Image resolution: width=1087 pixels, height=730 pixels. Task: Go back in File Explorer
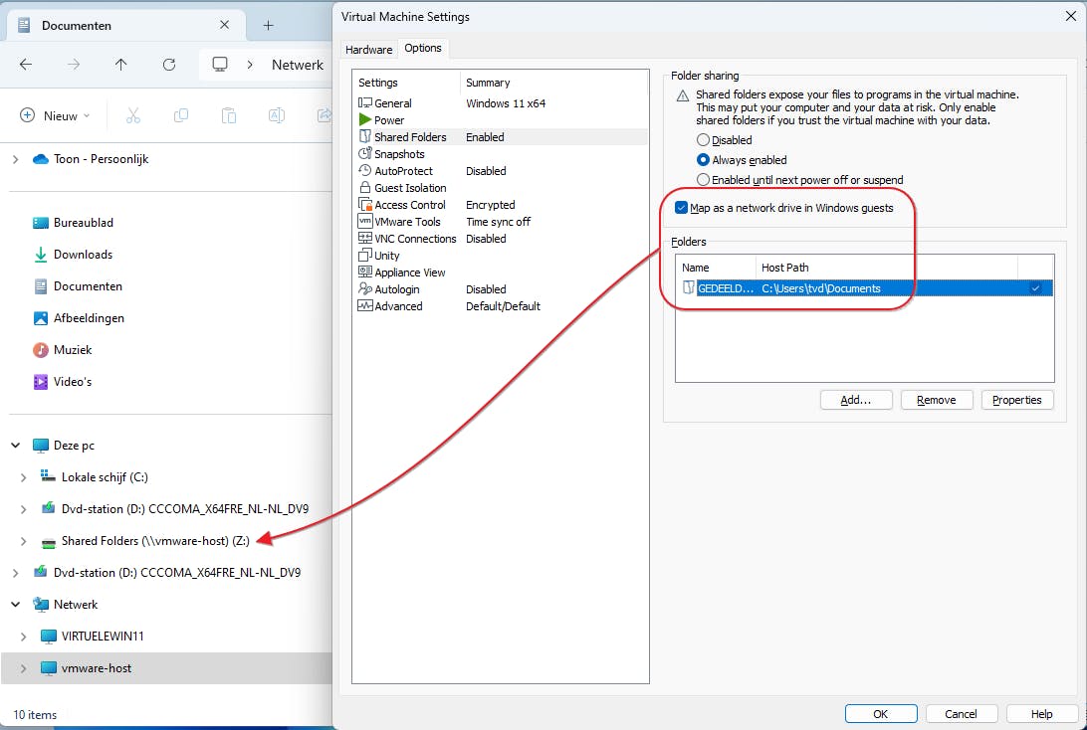[x=26, y=65]
